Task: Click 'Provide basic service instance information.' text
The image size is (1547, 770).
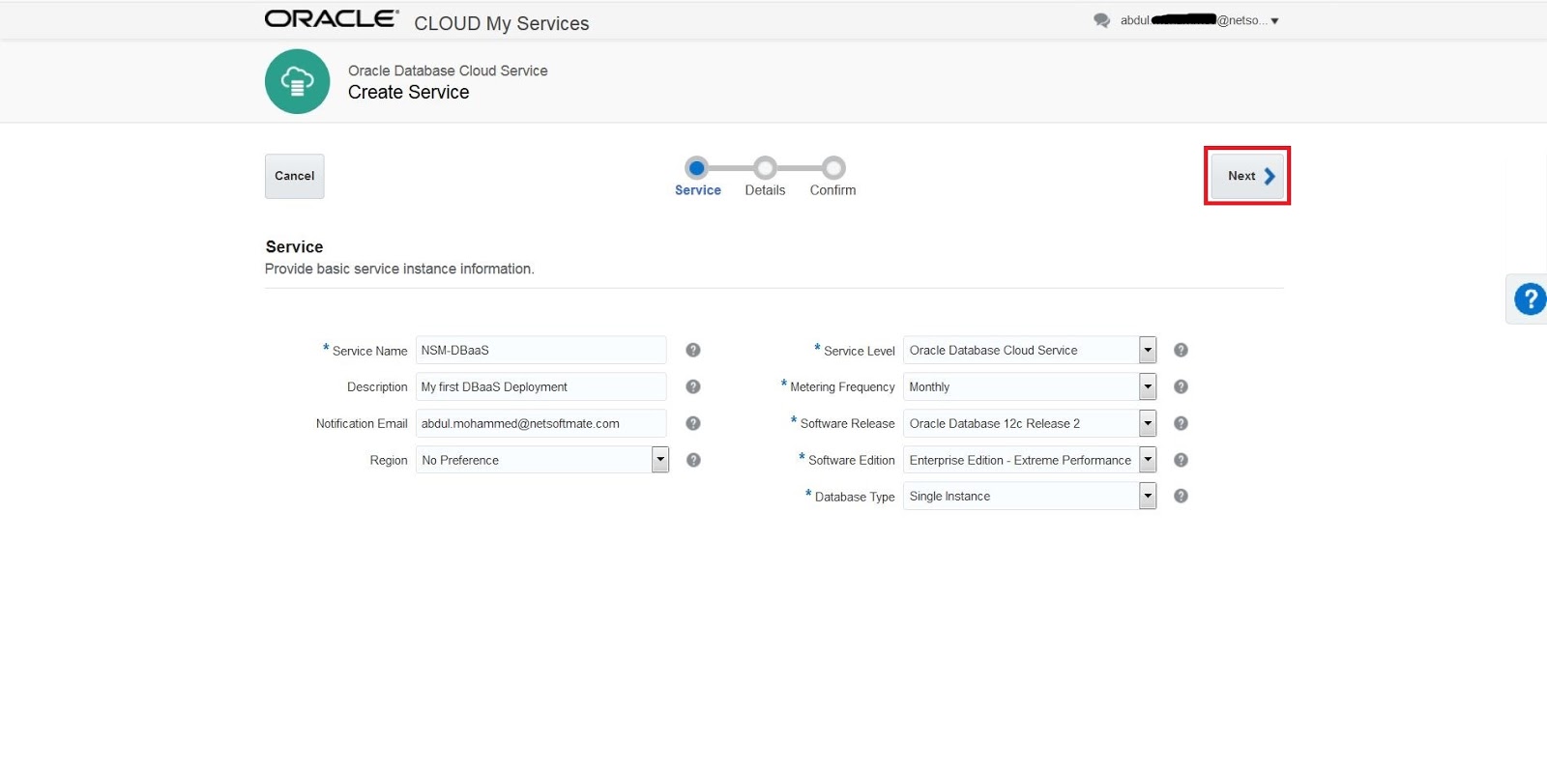Action: (399, 269)
